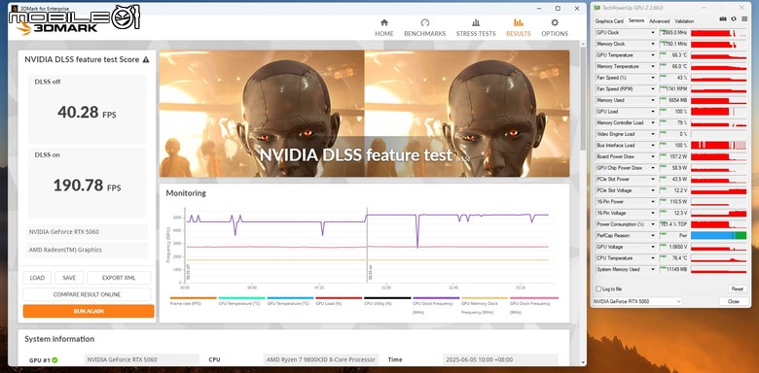Click the NVIDIA DLSS feature test banner image
759x373 pixels.
click(x=365, y=114)
